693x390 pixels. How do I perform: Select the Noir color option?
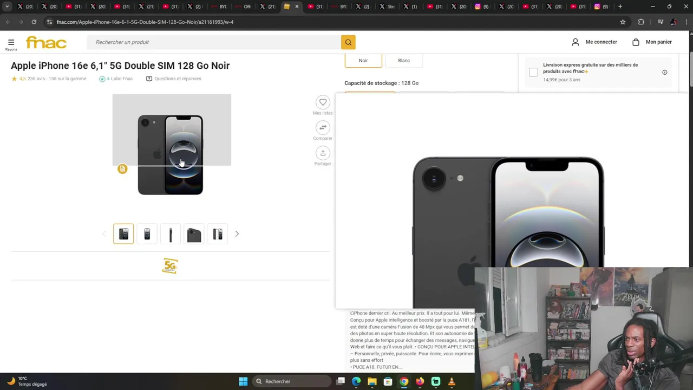pyautogui.click(x=363, y=61)
